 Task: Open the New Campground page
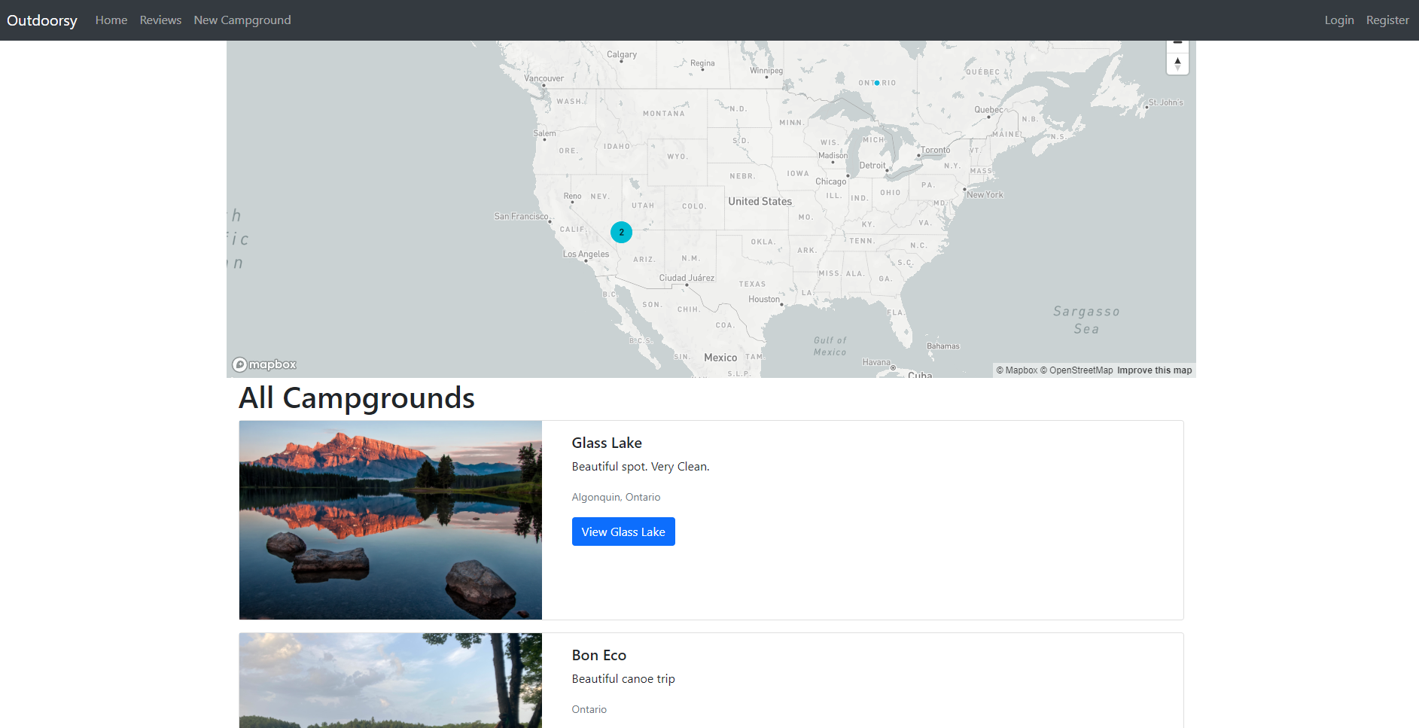click(242, 20)
